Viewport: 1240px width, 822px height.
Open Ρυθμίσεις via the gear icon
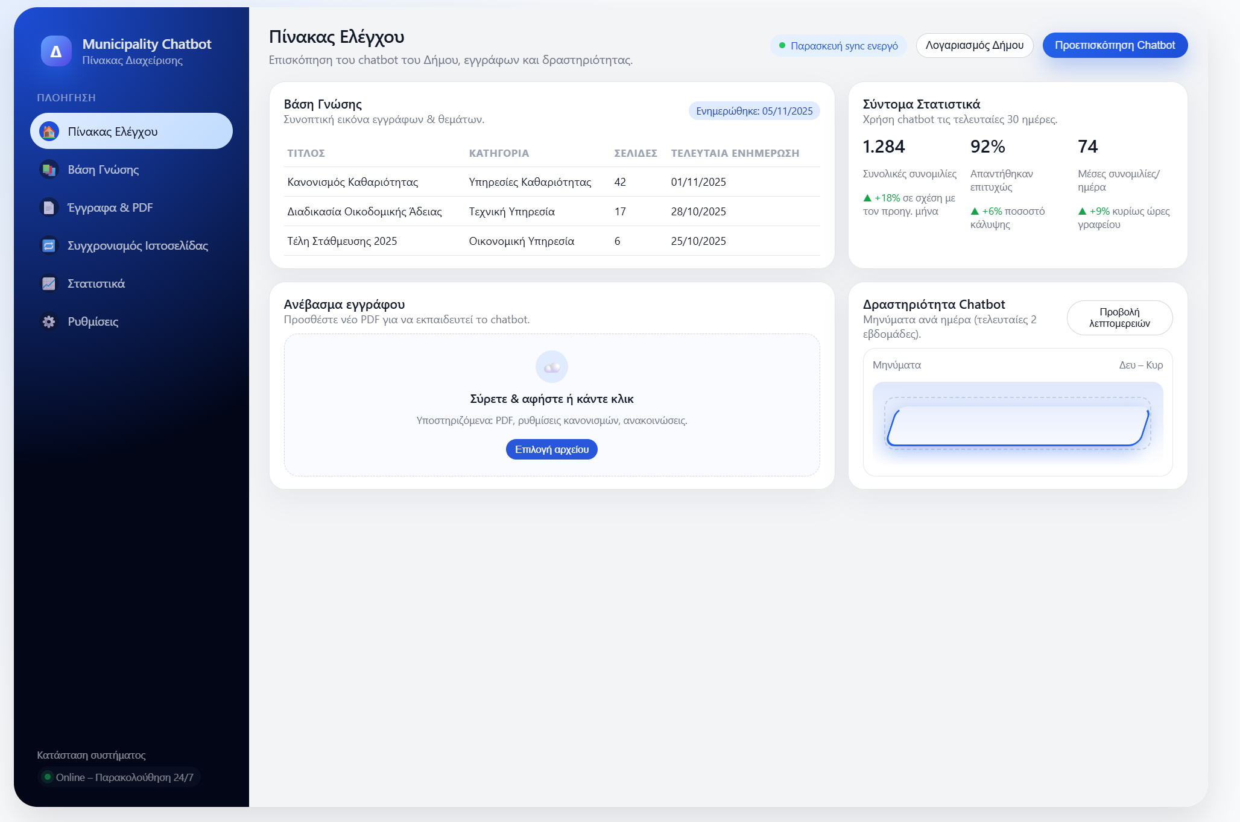(50, 321)
